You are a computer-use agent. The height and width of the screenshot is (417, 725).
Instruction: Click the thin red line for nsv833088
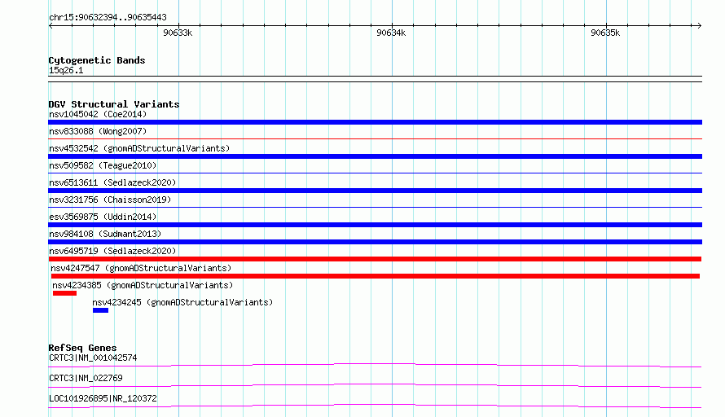tap(375, 138)
